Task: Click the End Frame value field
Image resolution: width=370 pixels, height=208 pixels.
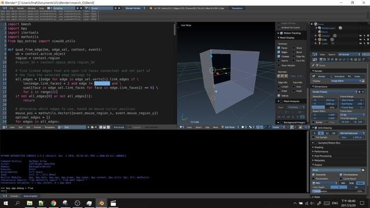Action: pyautogui.click(x=352, y=104)
